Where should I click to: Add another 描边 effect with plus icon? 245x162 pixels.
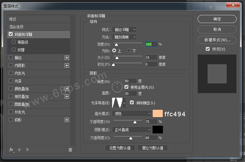tap(67, 58)
